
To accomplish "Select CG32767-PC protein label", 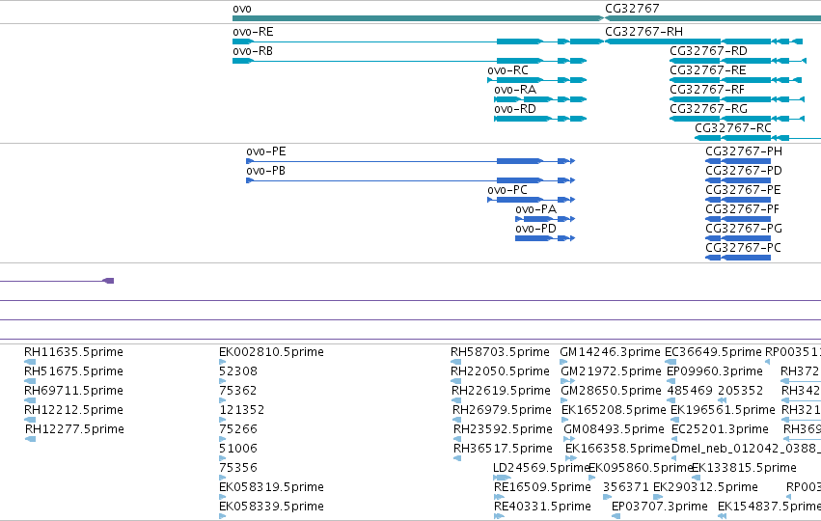I will click(743, 248).
